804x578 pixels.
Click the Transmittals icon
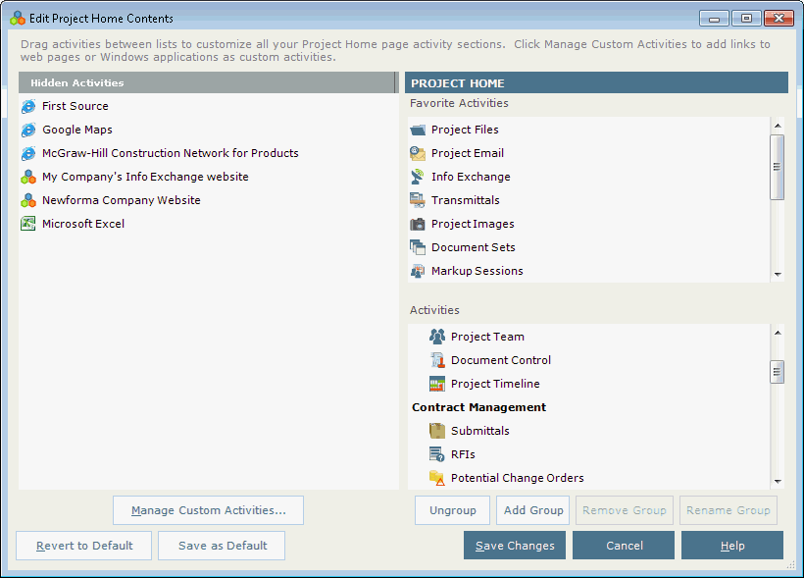(x=418, y=200)
